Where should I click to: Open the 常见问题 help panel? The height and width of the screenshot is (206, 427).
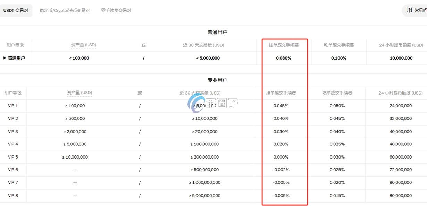click(418, 10)
